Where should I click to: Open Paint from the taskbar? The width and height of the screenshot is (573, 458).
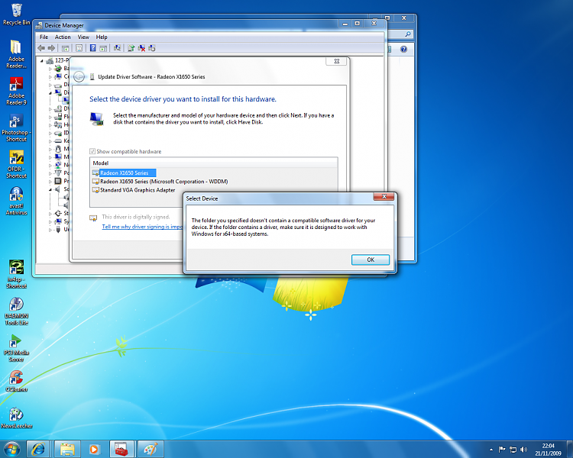point(151,449)
